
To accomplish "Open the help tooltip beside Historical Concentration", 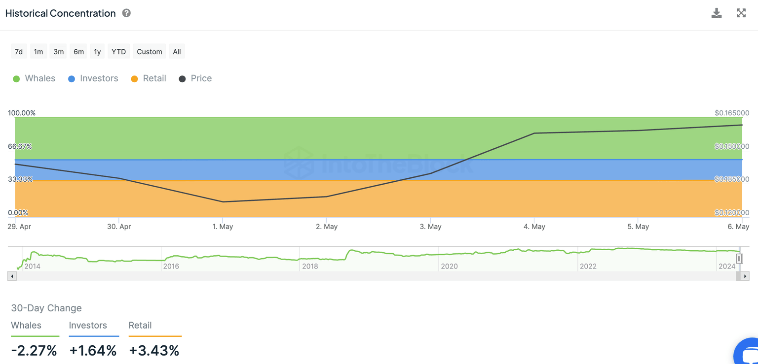I will [x=126, y=13].
